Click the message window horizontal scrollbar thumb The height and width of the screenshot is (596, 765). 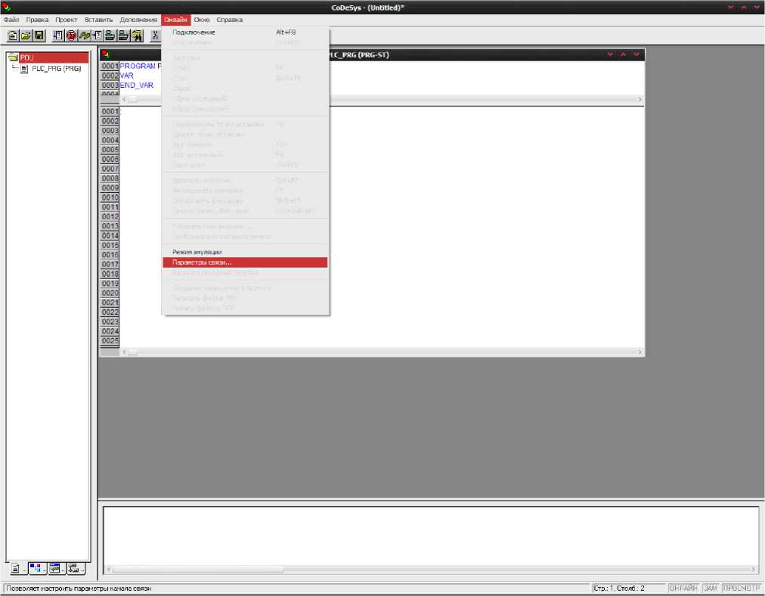pyautogui.click(x=197, y=570)
